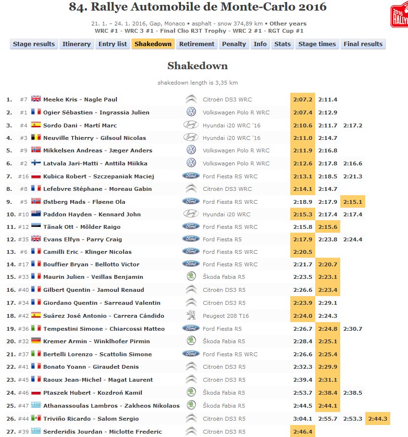Open the RGT Cup #1 link
The height and width of the screenshot is (437, 408).
286,31
